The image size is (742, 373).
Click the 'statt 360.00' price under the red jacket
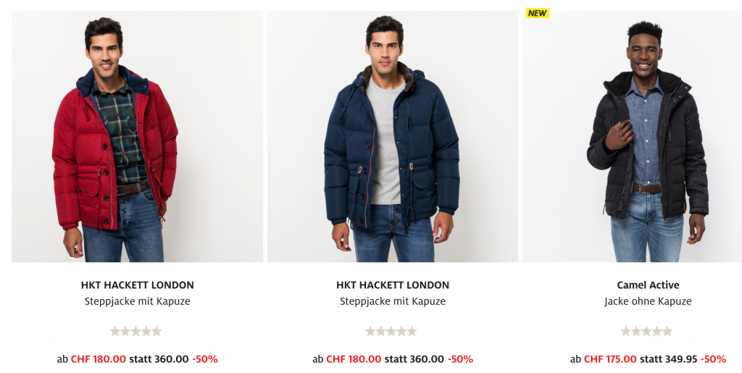click(159, 359)
